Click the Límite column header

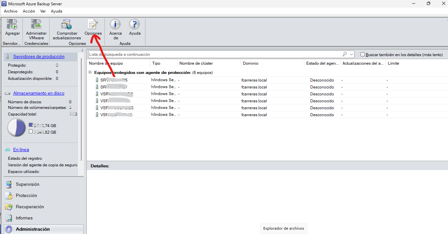point(393,63)
